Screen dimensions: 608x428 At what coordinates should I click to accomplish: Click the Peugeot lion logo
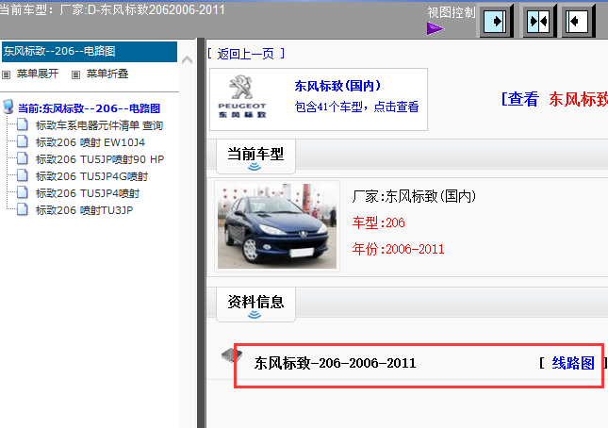pos(242,97)
